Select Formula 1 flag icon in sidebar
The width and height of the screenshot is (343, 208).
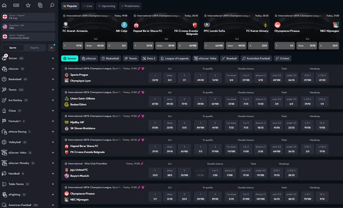[4, 121]
